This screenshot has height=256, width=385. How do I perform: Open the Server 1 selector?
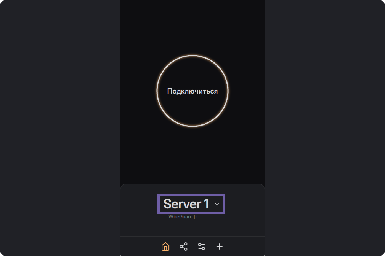(191, 204)
